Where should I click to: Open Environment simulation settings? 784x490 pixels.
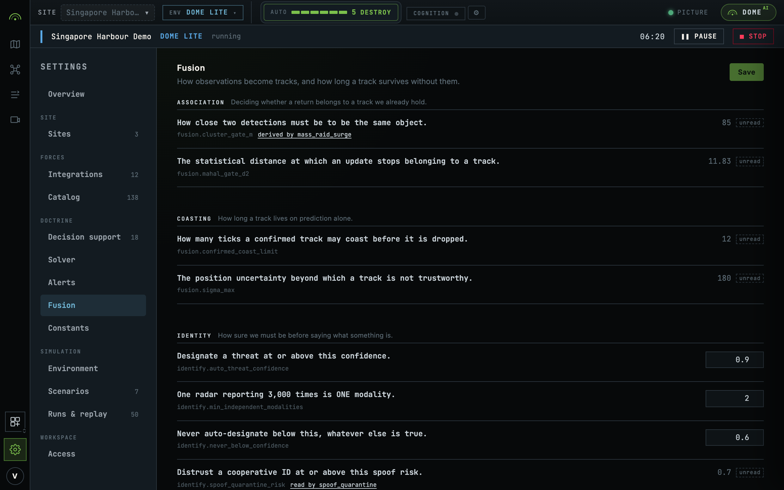click(x=93, y=369)
